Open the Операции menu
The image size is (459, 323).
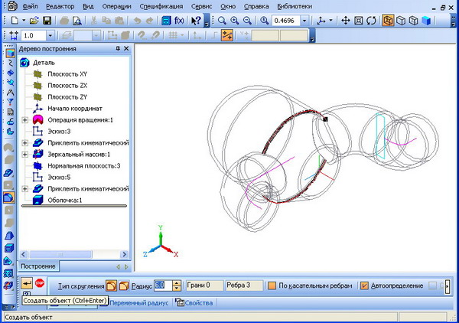point(117,5)
